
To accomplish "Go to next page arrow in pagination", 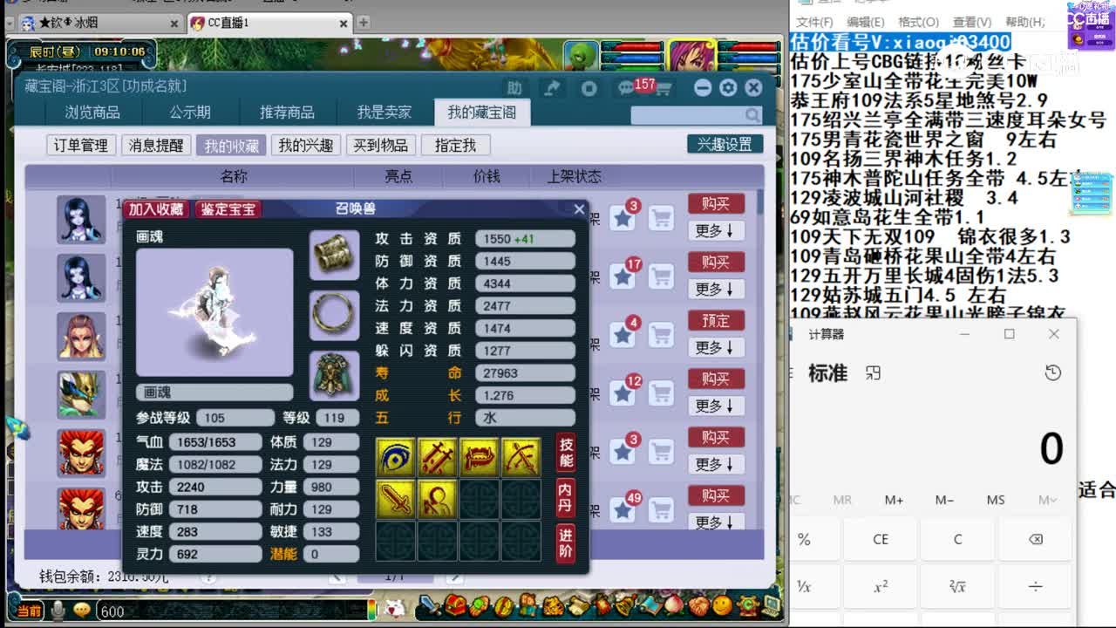I will [454, 577].
